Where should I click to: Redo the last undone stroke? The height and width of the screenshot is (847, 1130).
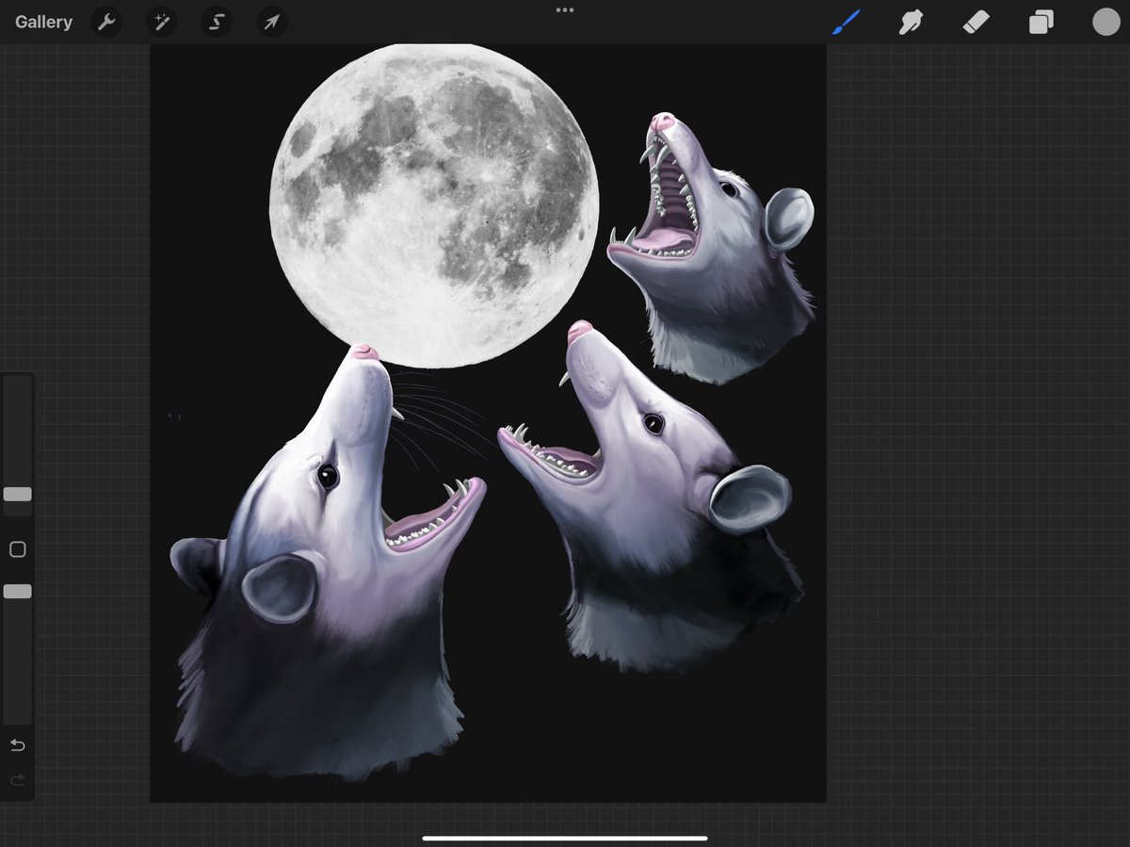tap(17, 780)
